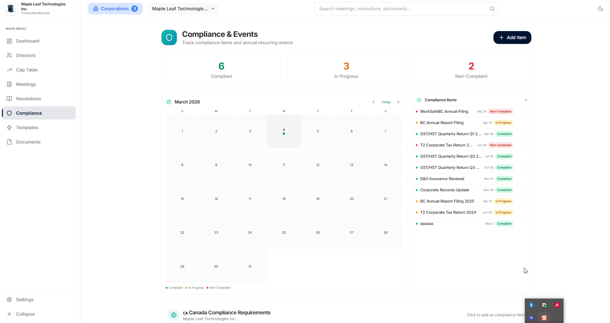Open GST/HST Quarterly Return Q2 item
This screenshot has width=610, height=323.
click(471, 156)
